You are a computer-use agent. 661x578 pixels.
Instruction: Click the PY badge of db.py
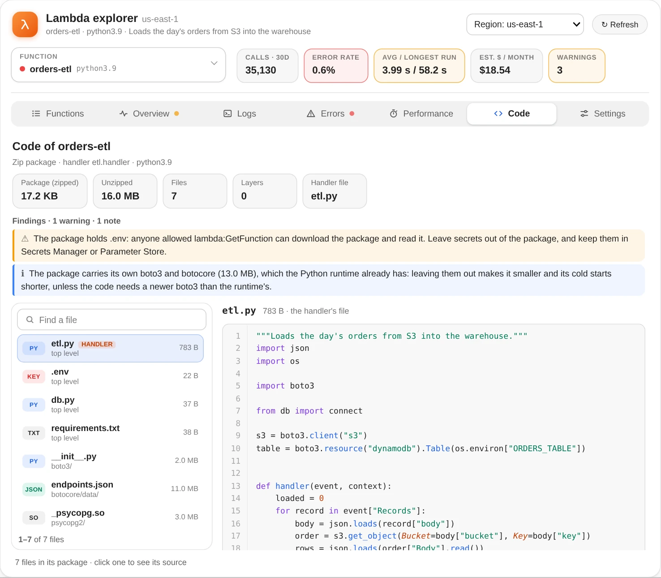coord(34,405)
